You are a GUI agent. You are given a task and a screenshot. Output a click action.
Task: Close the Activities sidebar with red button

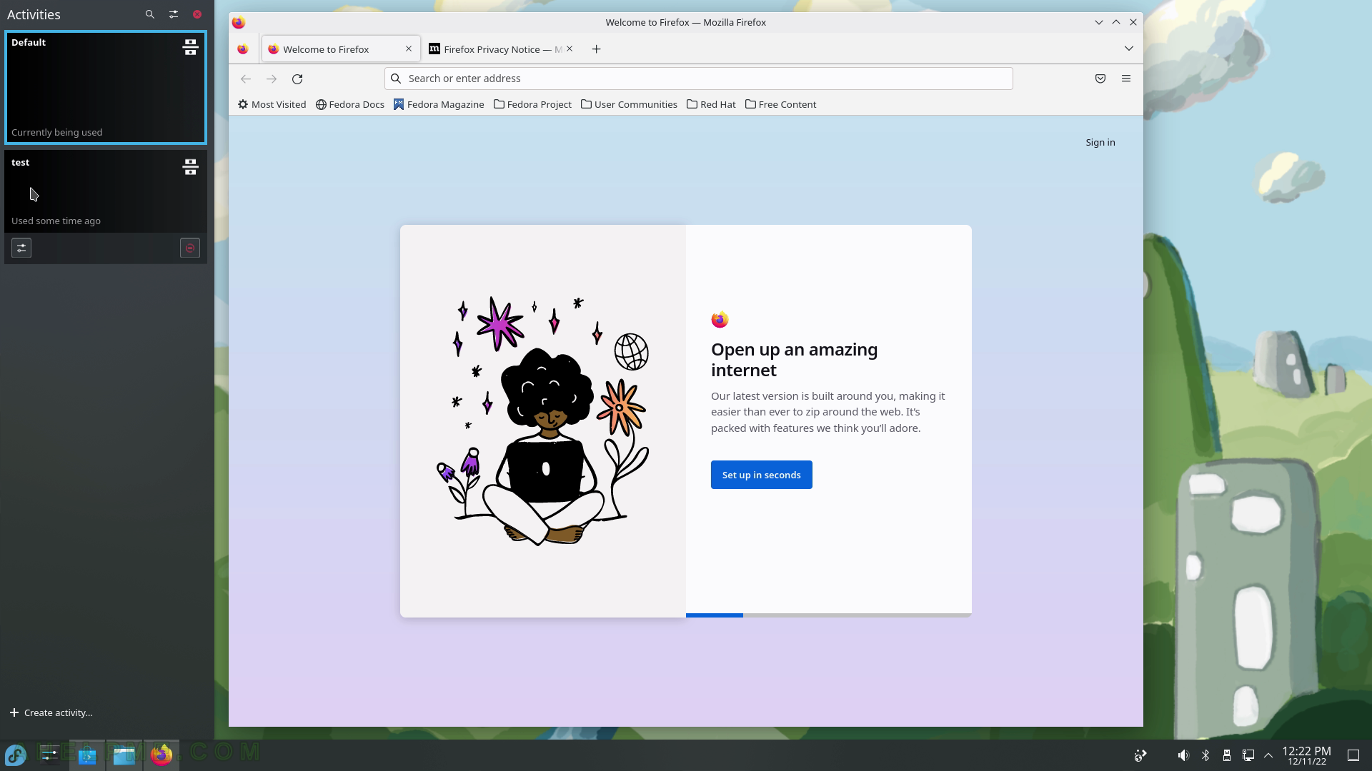pos(197,14)
